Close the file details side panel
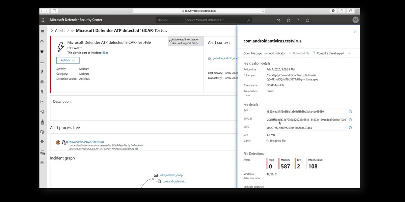Viewport: 405px width, 202px height. 355,32
